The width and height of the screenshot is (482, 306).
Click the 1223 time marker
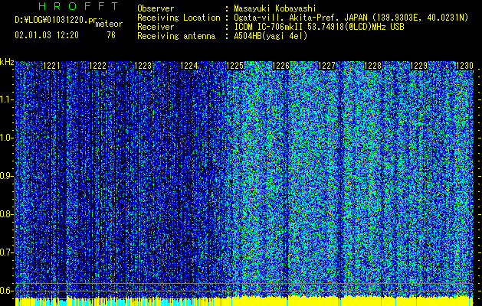(x=143, y=66)
